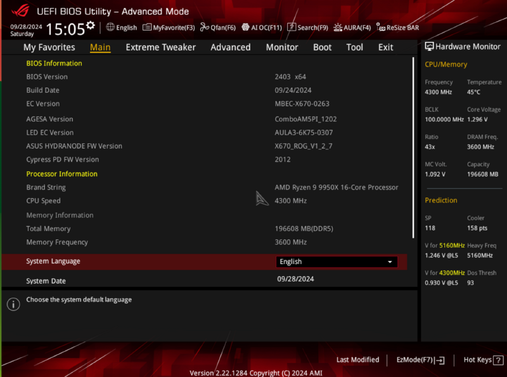Open the Exit tab
This screenshot has height=377, width=507.
tap(386, 48)
